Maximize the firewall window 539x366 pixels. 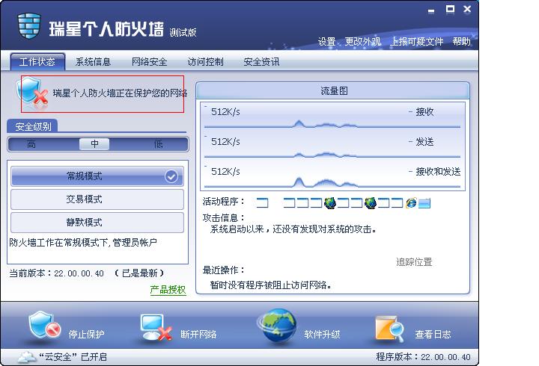pyautogui.click(x=450, y=9)
